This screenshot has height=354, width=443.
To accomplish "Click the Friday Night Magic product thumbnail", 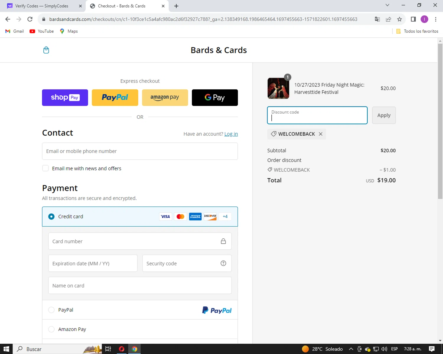I will click(x=278, y=88).
